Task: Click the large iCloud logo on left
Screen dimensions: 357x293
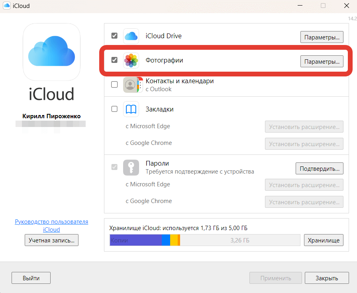Action: pos(52,52)
